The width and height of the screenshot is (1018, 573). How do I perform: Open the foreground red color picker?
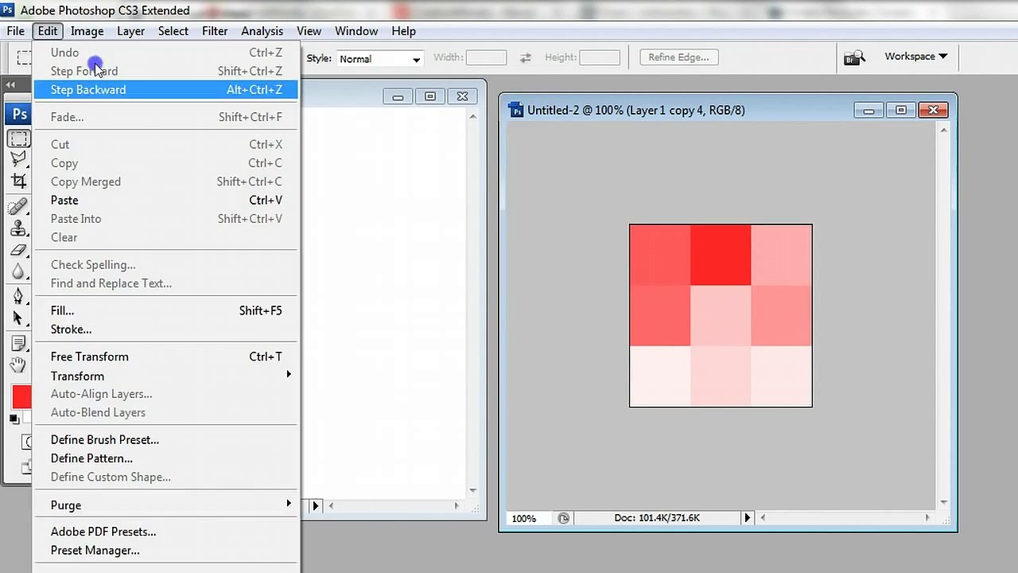click(x=21, y=396)
